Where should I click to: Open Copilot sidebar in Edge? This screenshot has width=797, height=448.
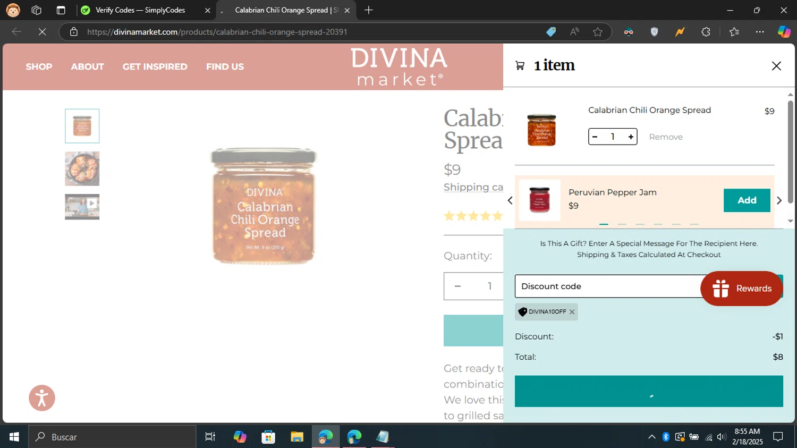click(x=784, y=32)
